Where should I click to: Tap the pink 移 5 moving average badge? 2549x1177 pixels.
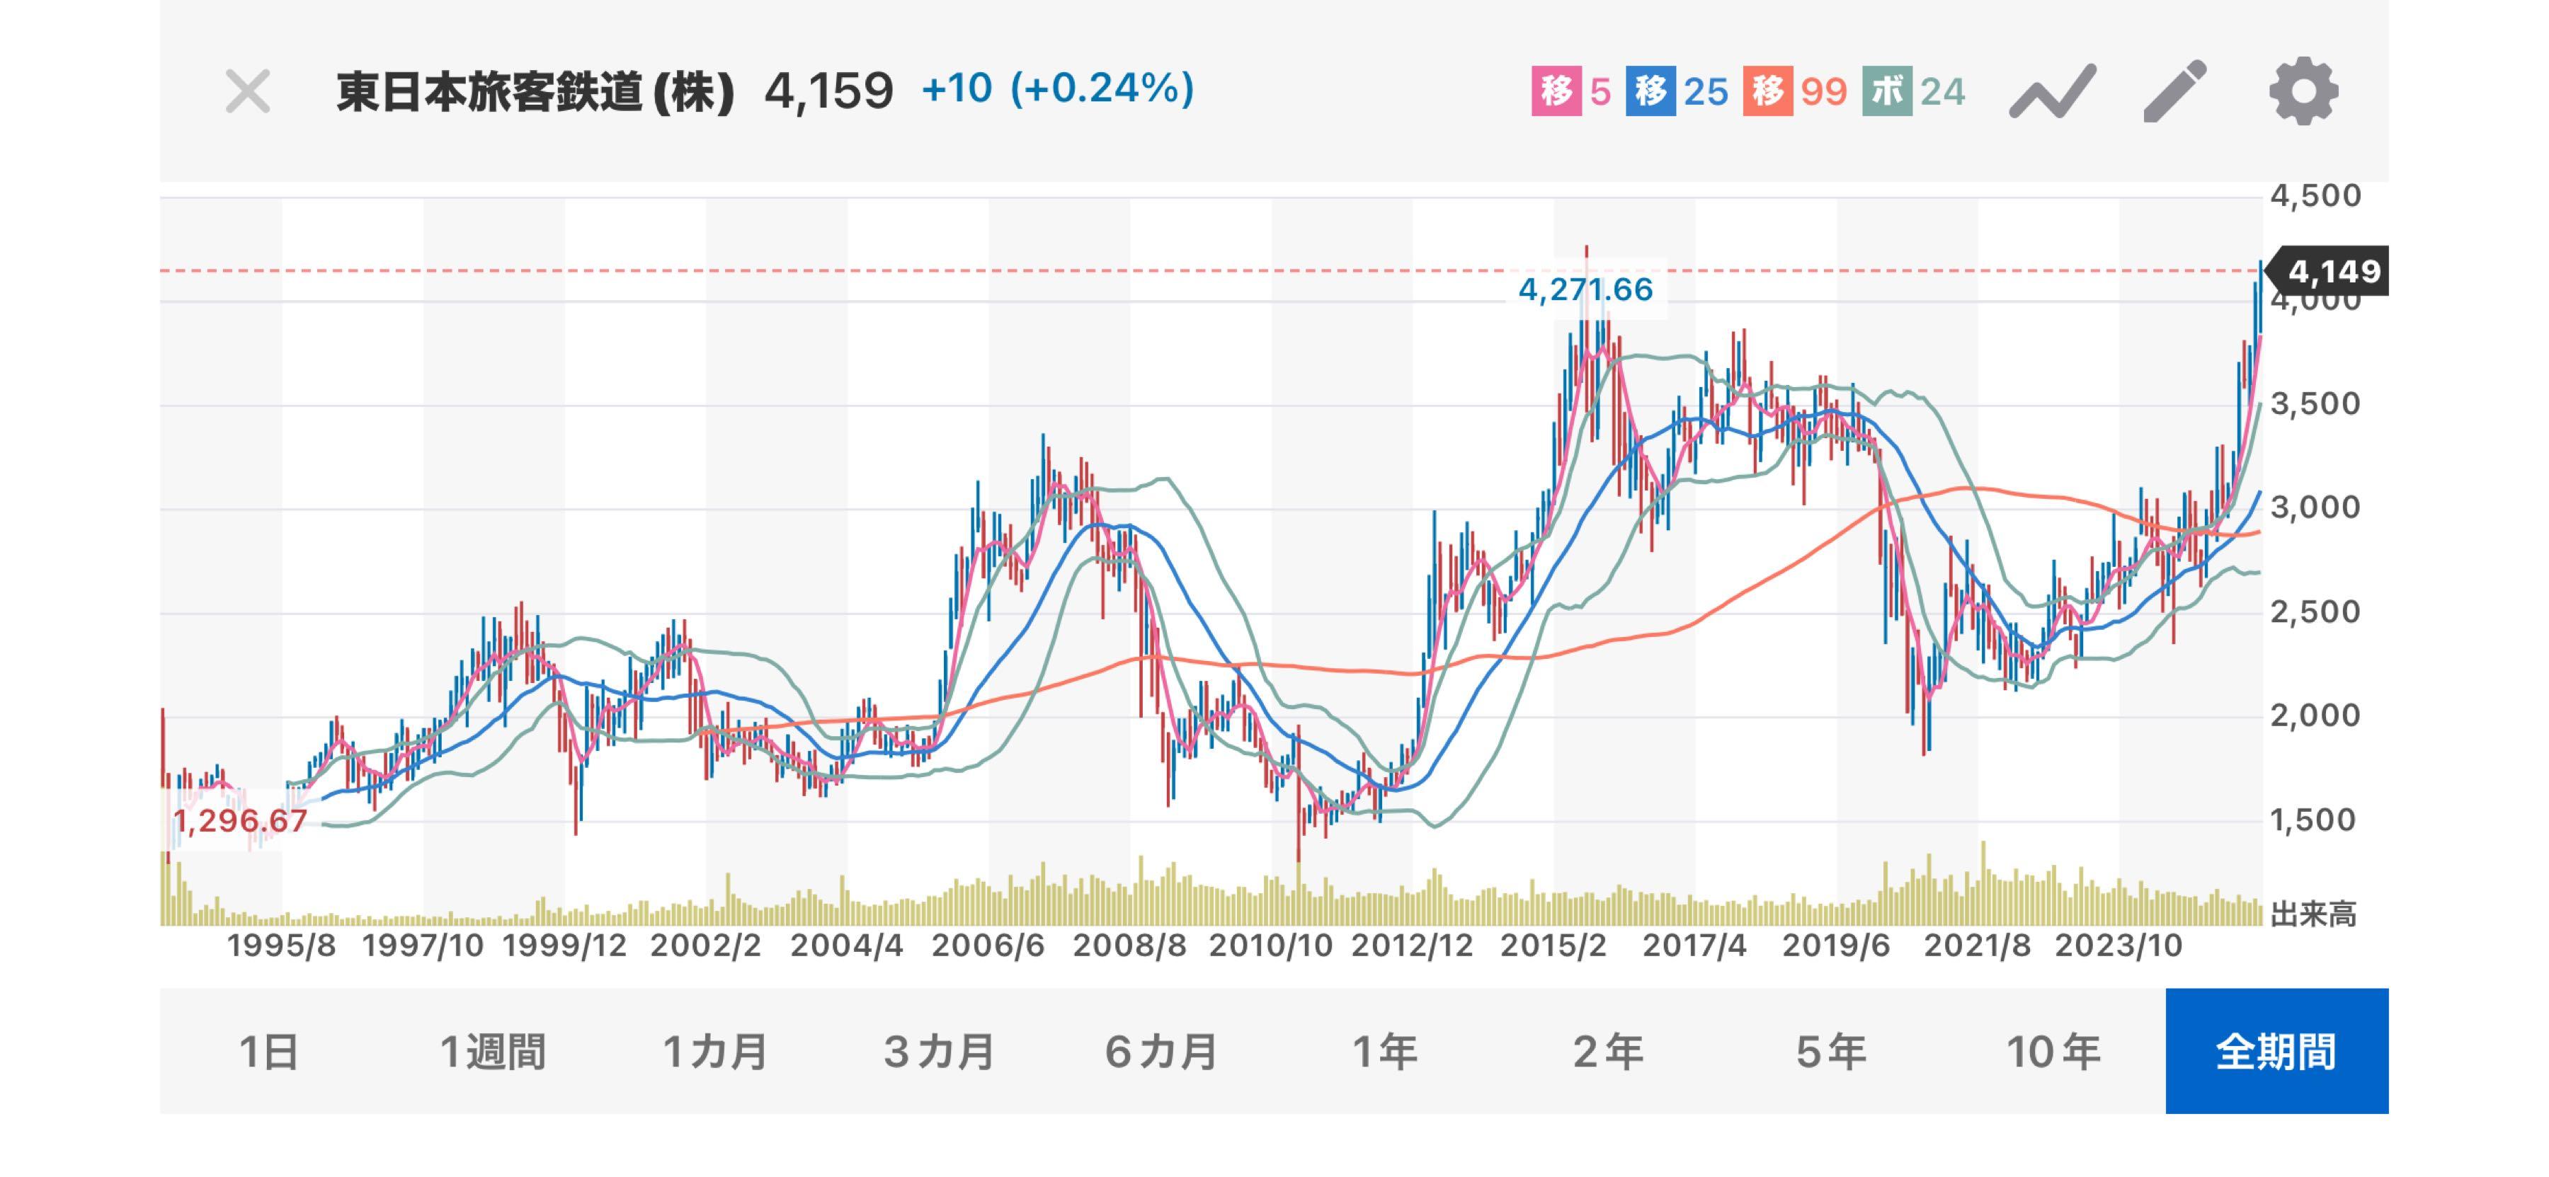pos(1573,92)
